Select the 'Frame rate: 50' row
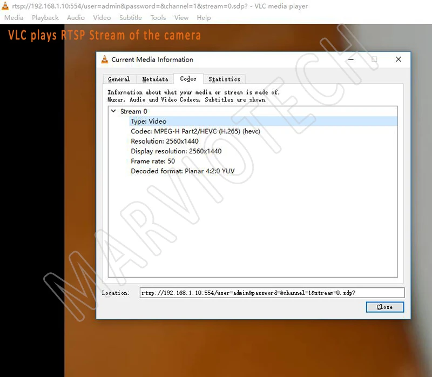Screen dimensions: 432x377 (x=264, y=161)
